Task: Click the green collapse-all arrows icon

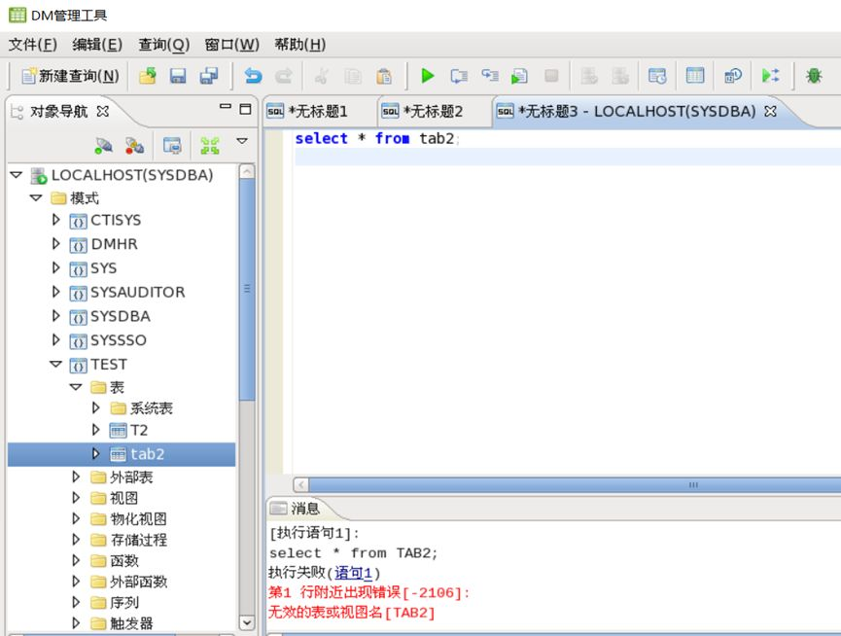Action: (x=210, y=145)
